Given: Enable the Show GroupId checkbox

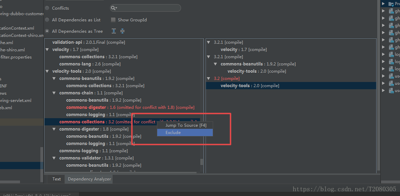Looking at the screenshot, I should click(113, 20).
